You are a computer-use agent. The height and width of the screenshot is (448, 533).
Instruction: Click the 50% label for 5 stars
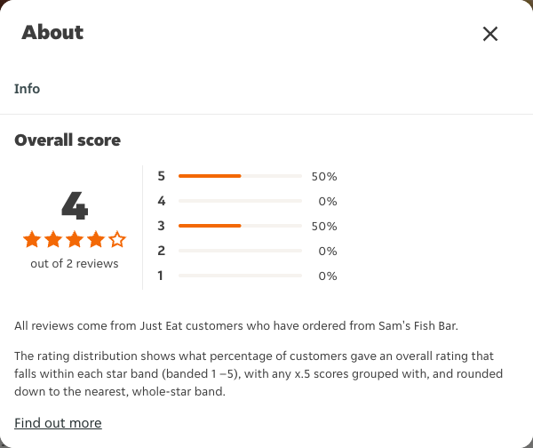(324, 176)
